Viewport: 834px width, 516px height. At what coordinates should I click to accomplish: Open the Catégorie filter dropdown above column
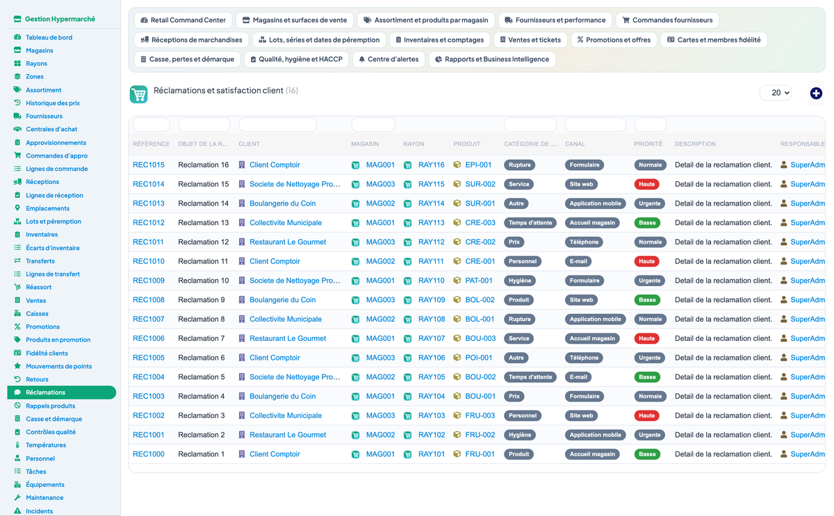pyautogui.click(x=530, y=125)
